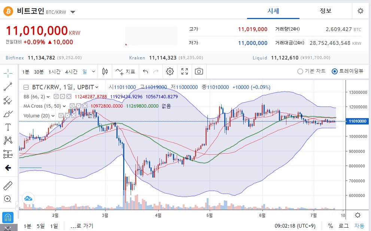The height and width of the screenshot is (231, 371).
Task: Undo the last chart action
Action: tap(146, 71)
